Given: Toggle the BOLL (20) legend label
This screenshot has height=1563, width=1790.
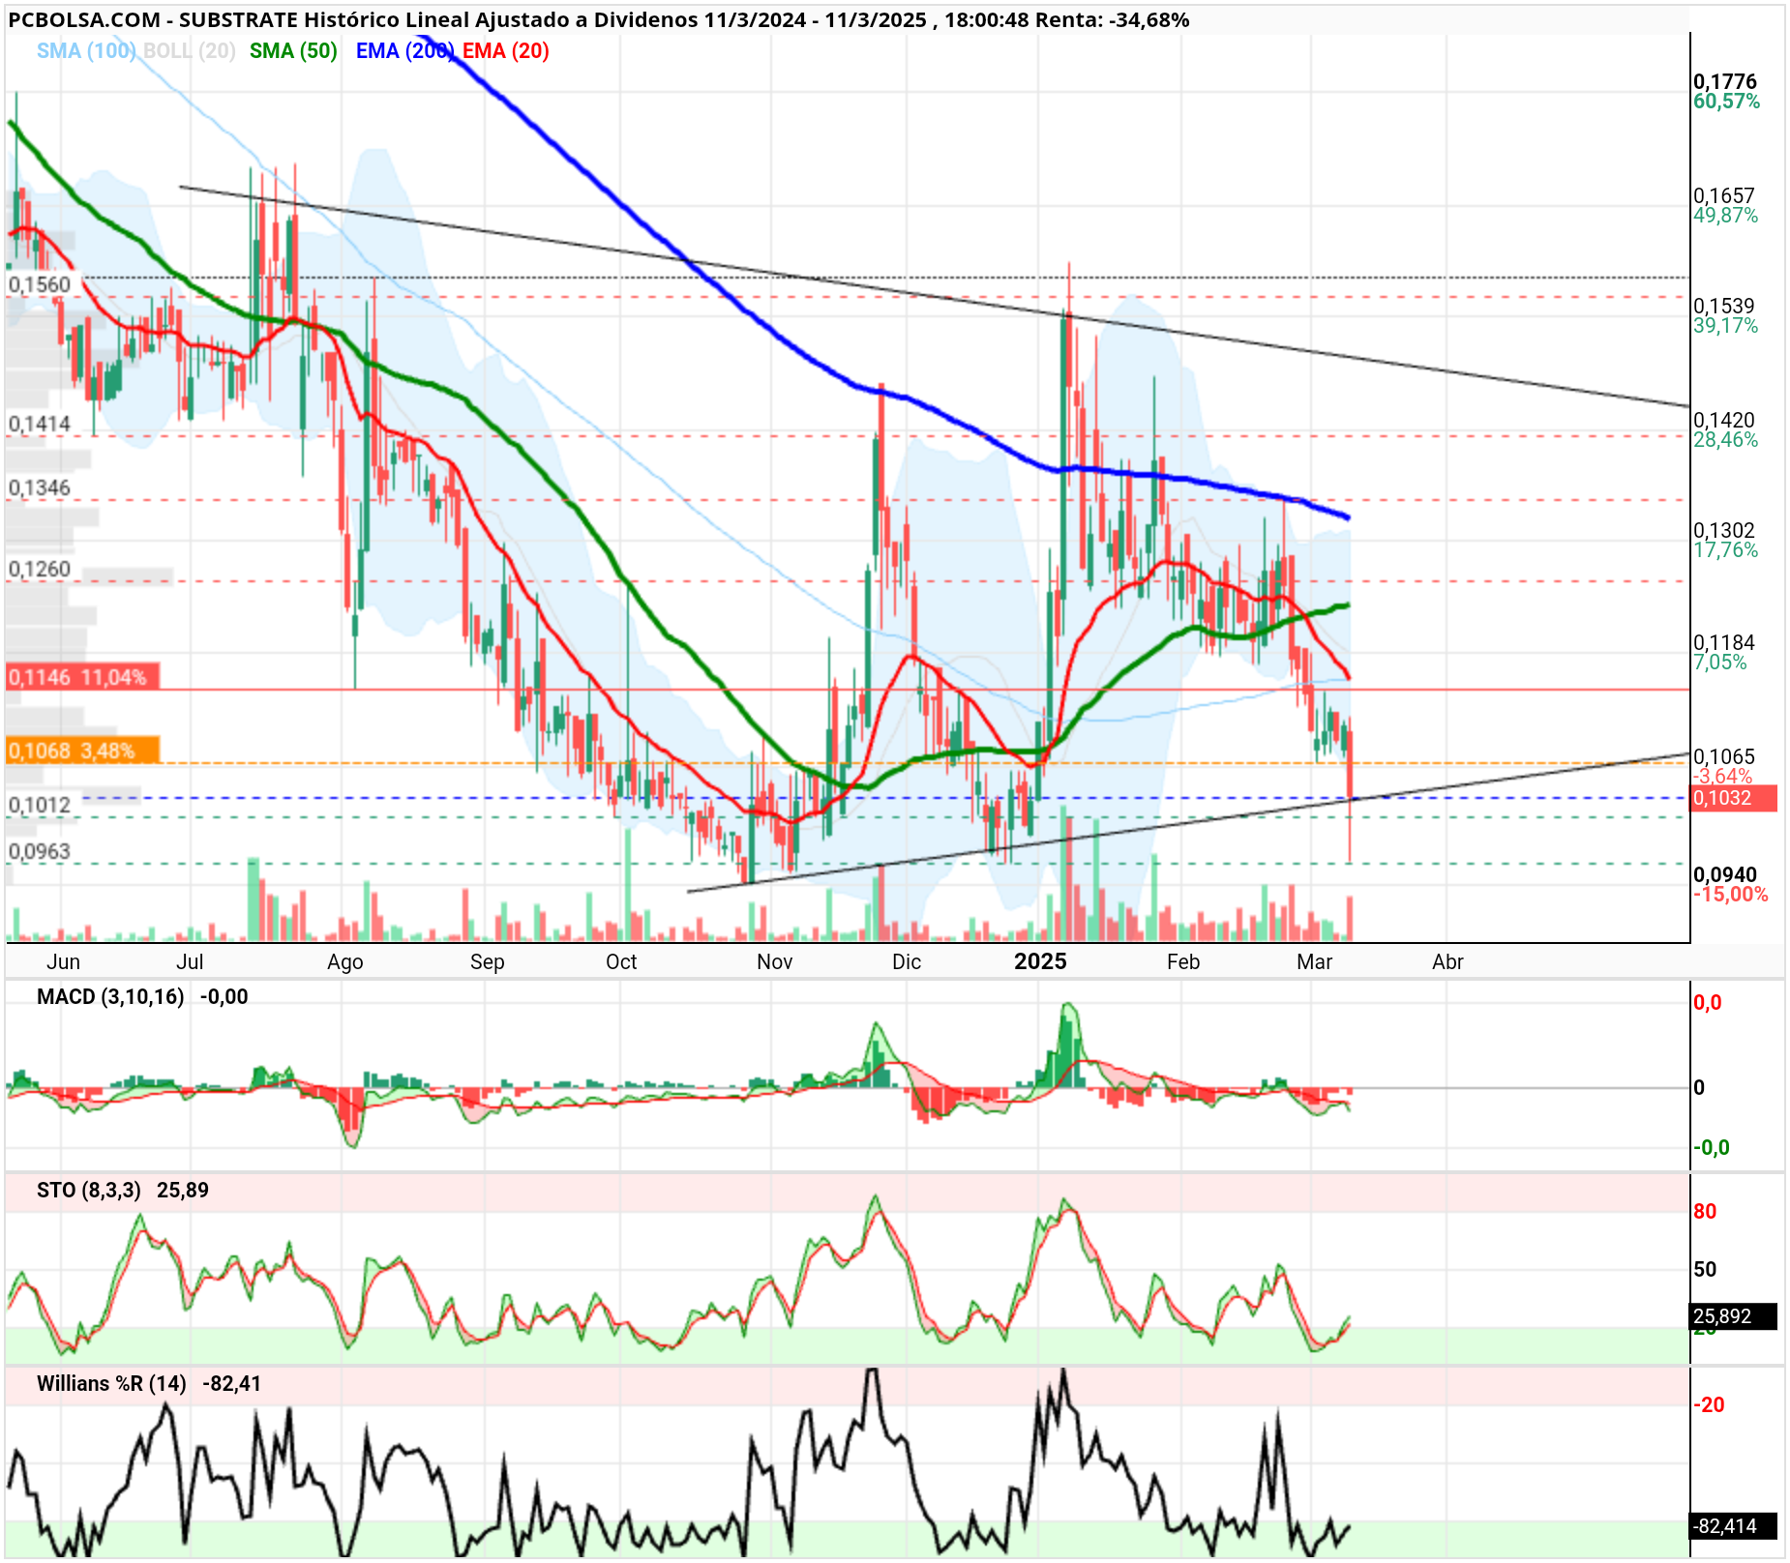Looking at the screenshot, I should (190, 51).
